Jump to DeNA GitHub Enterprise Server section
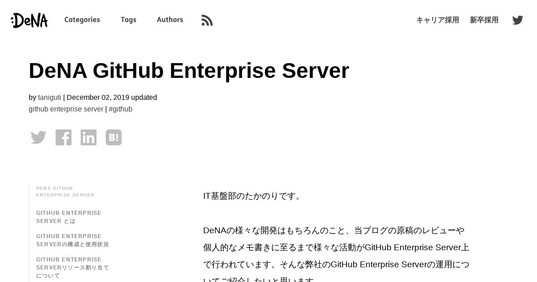This screenshot has width=537, height=282. coord(65,192)
